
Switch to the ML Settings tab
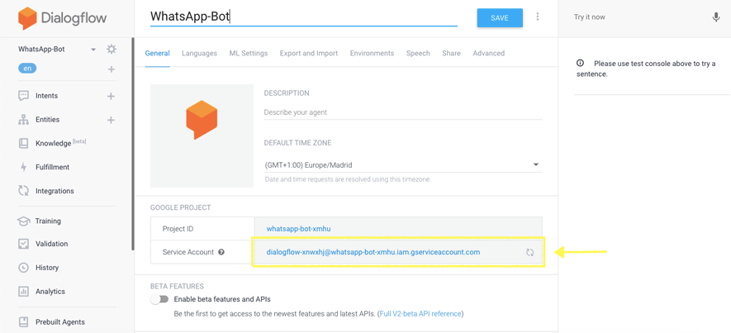[x=249, y=53]
